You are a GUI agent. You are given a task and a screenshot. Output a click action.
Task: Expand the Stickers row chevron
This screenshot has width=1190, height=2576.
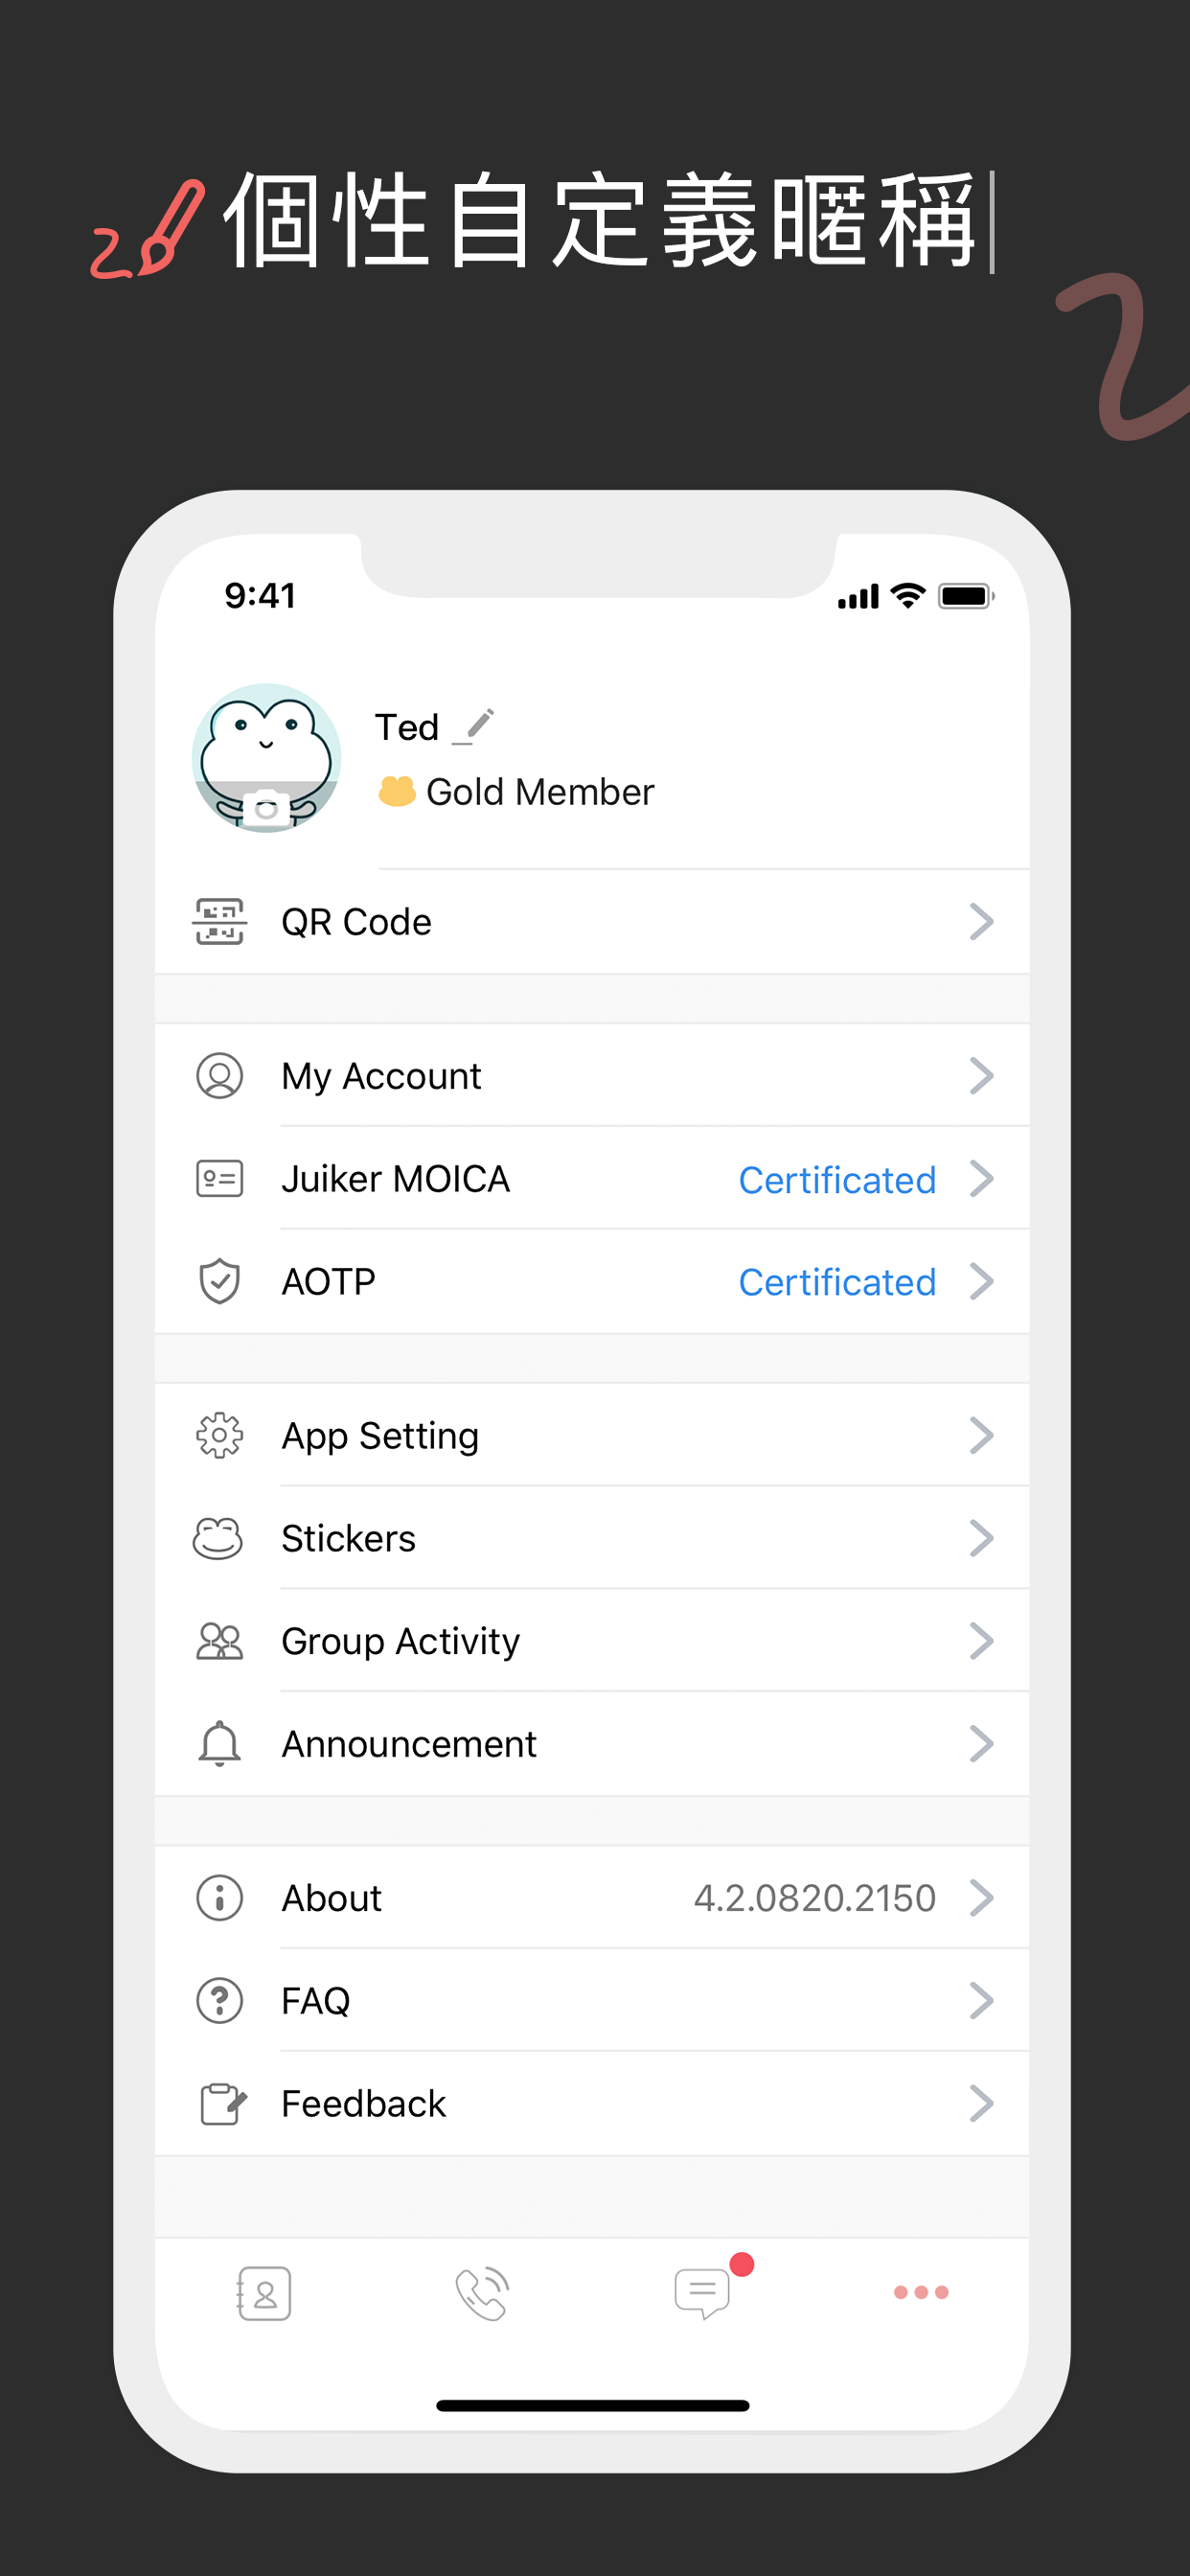pyautogui.click(x=981, y=1538)
